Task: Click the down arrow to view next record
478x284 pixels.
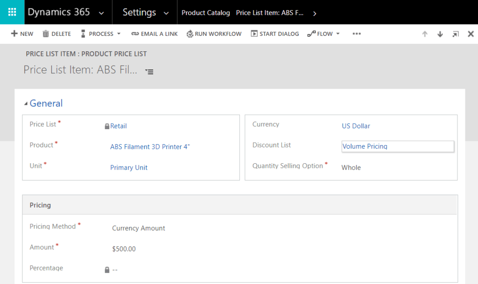Action: pos(440,34)
